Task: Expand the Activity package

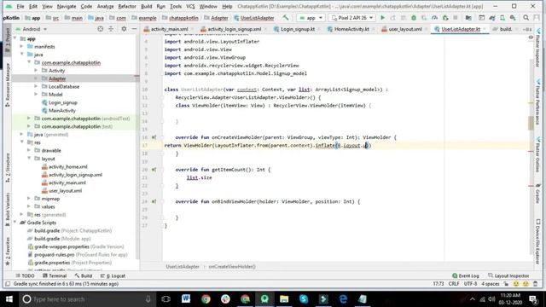Action: pyautogui.click(x=36, y=70)
